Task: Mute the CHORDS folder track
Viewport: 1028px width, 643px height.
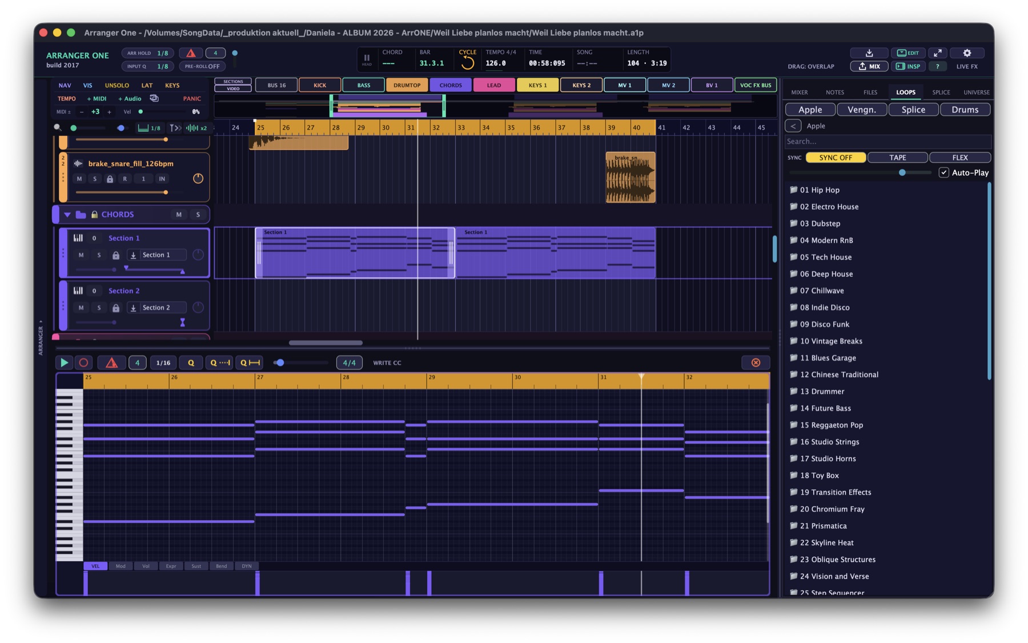Action: (x=179, y=215)
